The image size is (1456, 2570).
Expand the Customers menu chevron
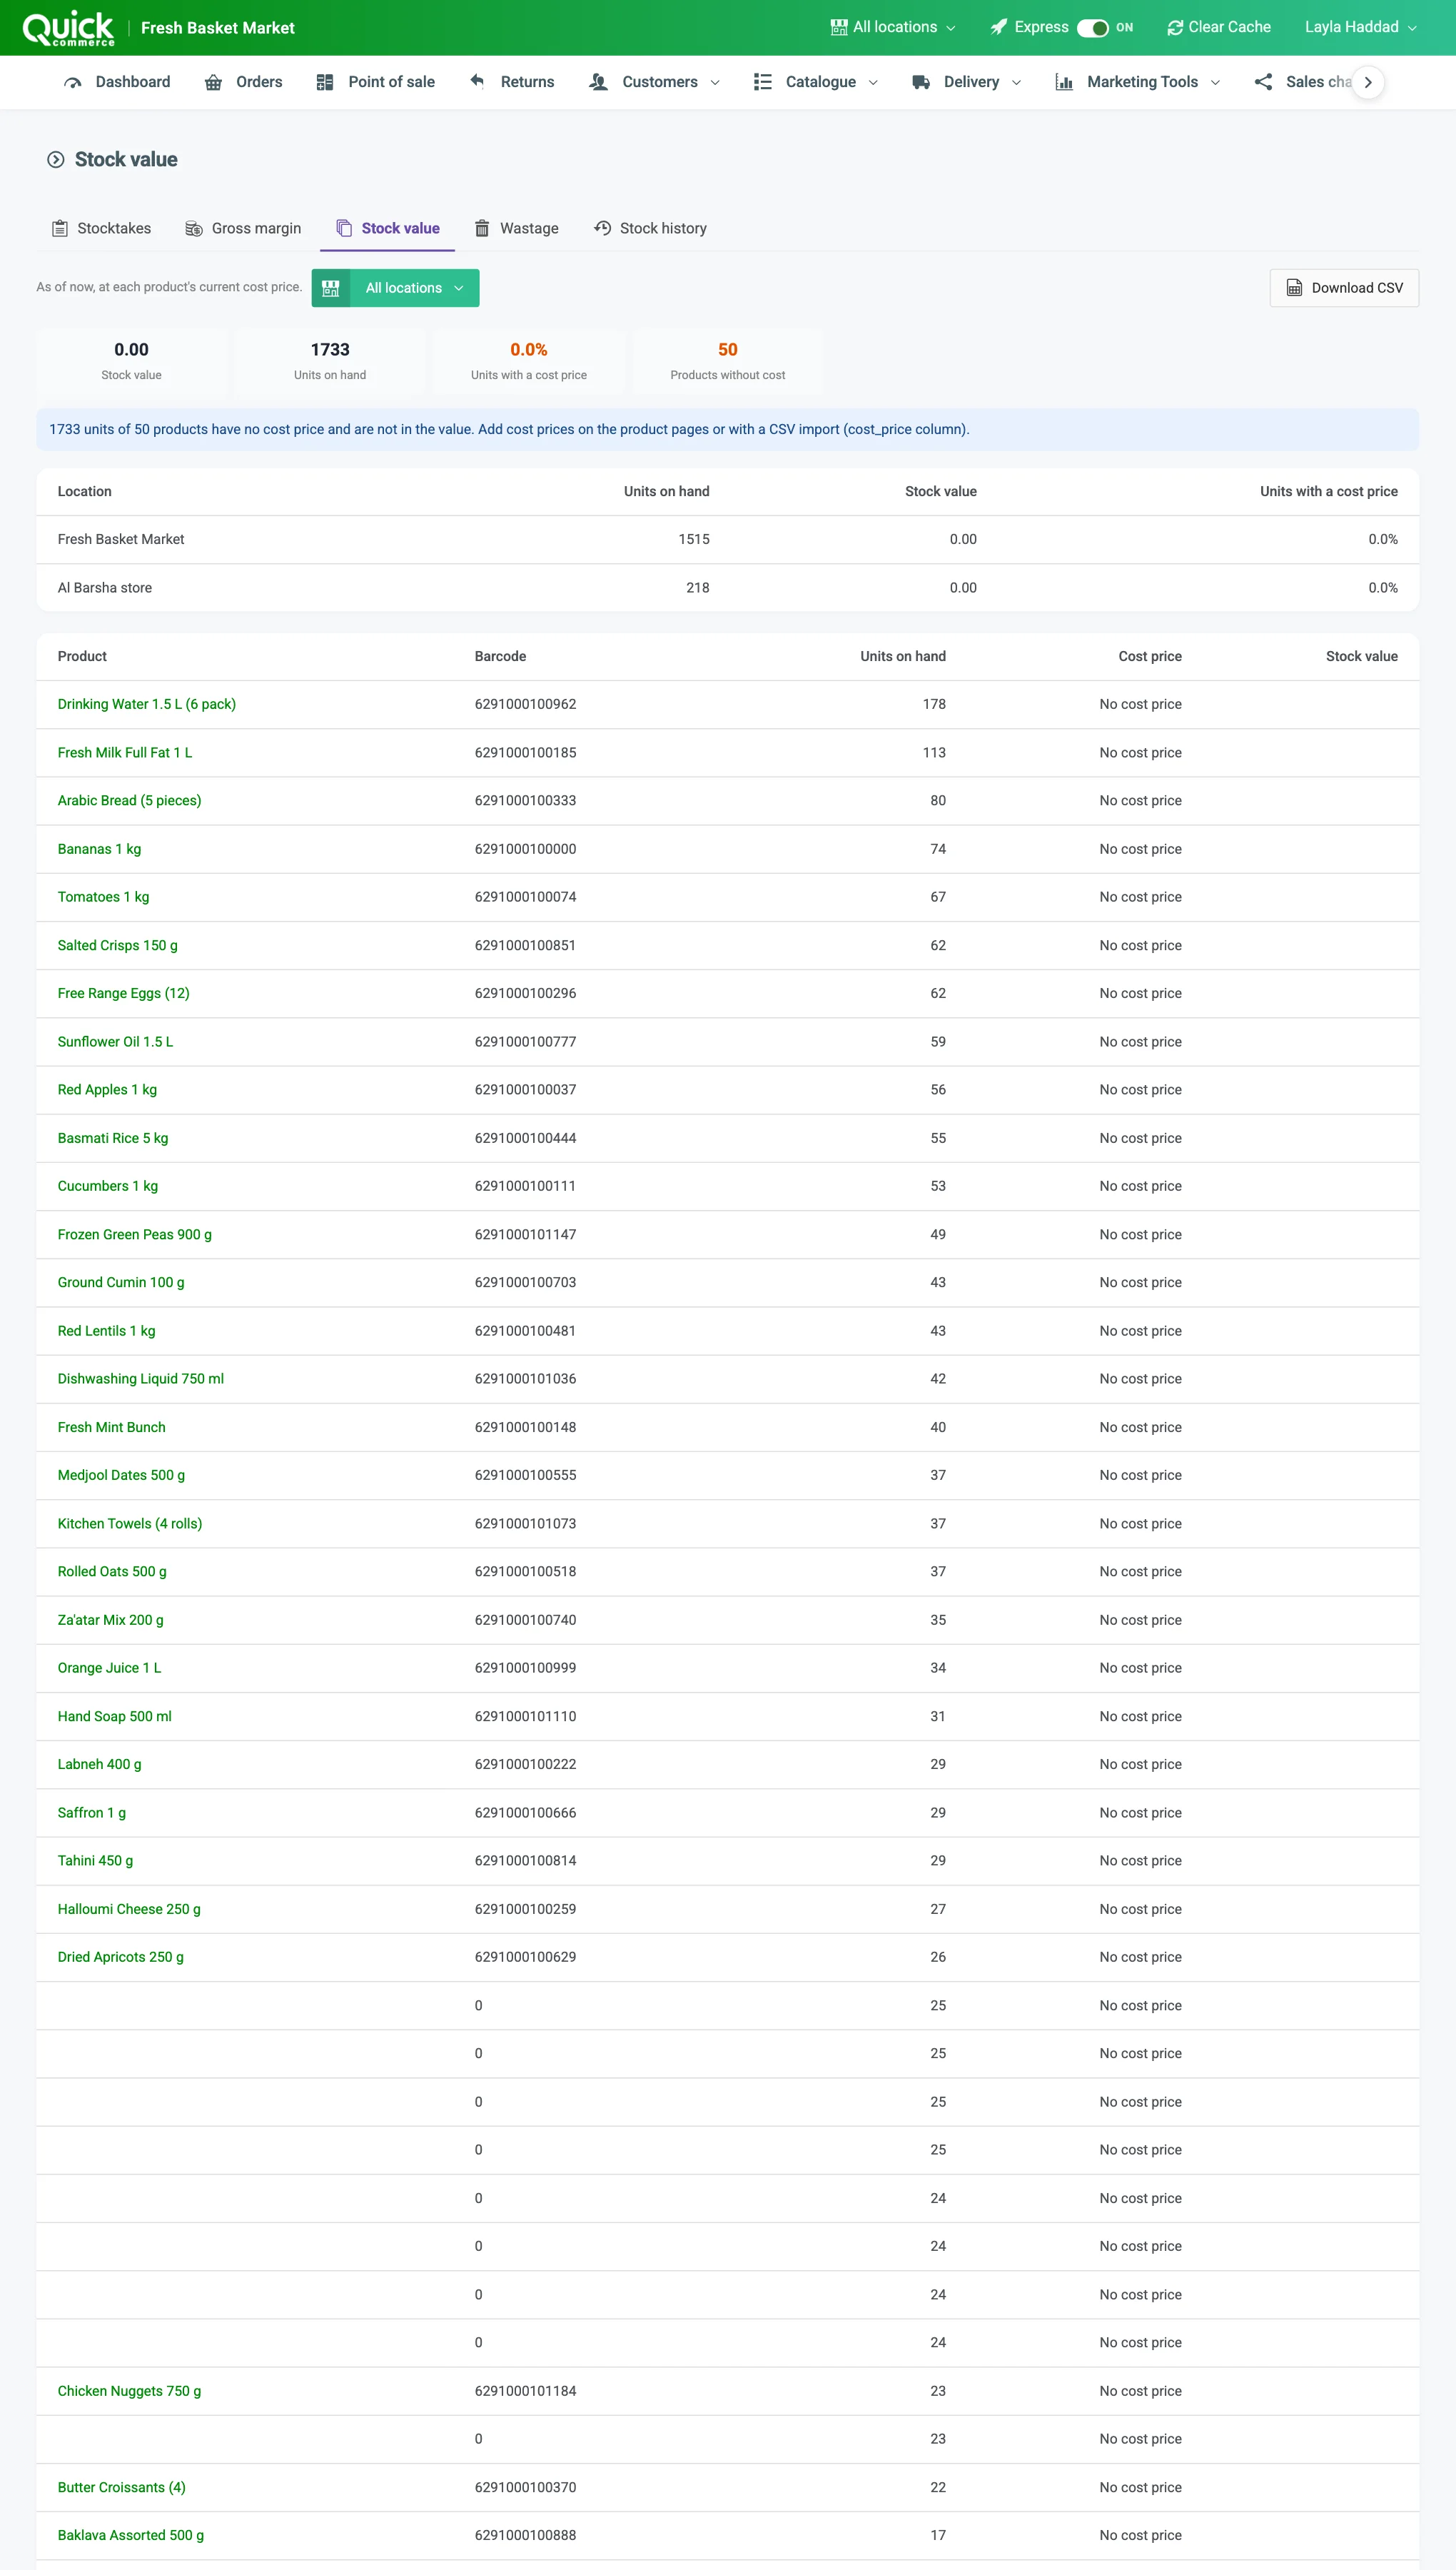click(x=715, y=83)
